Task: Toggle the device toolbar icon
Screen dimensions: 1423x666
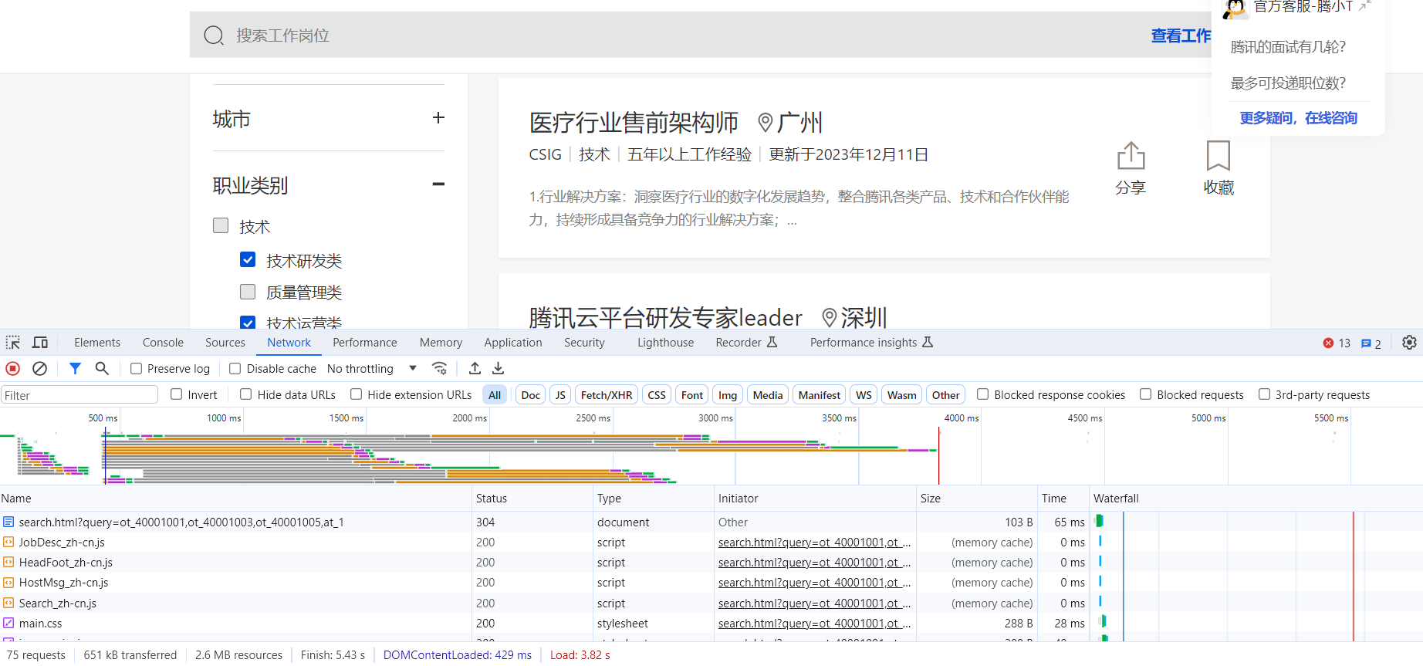Action: (x=40, y=343)
